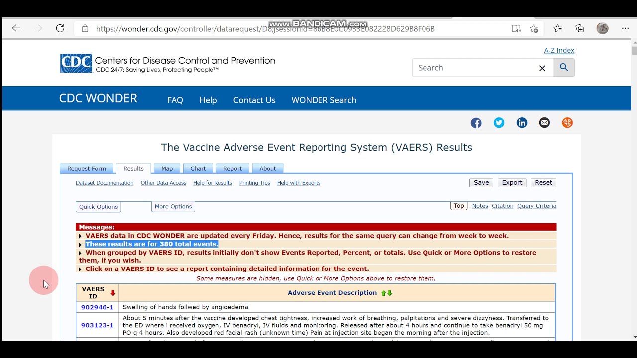The image size is (637, 358).
Task: Open the About tab
Action: 267,169
